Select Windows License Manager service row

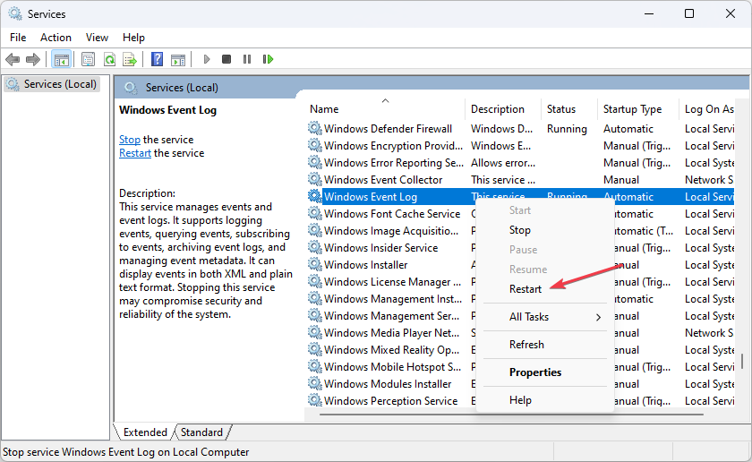tap(392, 282)
